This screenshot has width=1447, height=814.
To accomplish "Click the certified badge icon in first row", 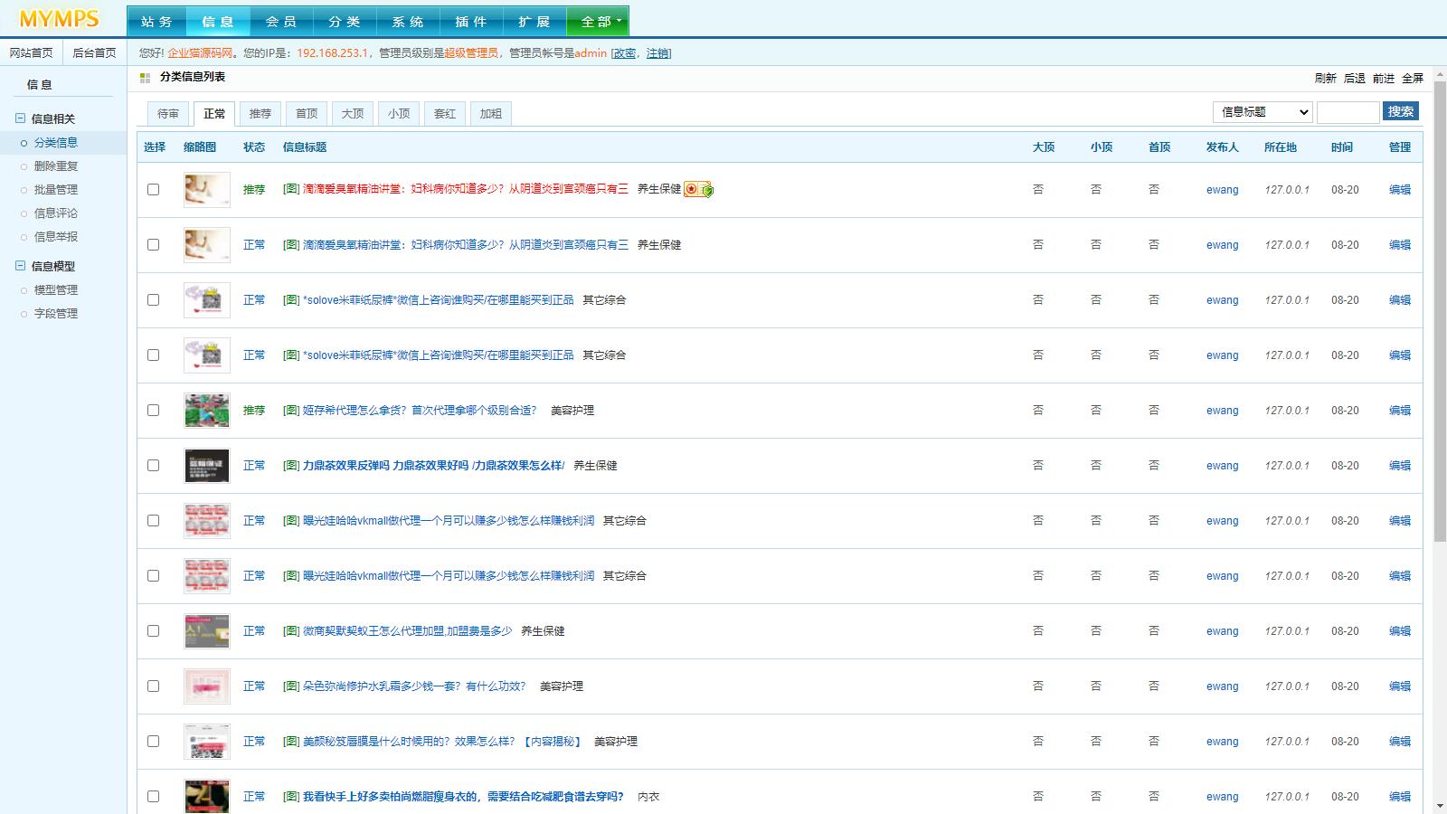I will 698,190.
